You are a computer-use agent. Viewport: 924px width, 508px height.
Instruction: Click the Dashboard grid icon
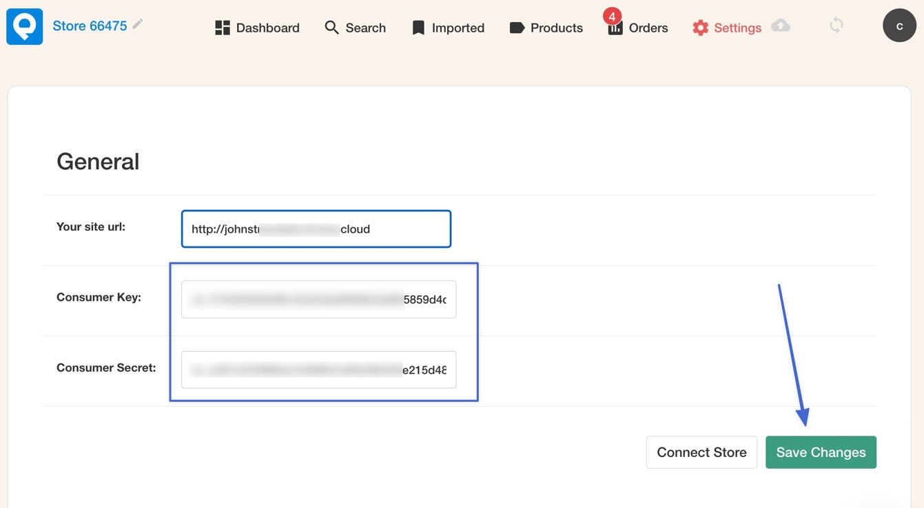tap(222, 28)
